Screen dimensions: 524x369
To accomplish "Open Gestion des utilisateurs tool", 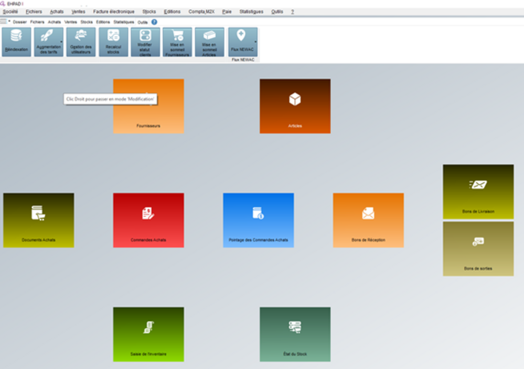I will 81,37.
